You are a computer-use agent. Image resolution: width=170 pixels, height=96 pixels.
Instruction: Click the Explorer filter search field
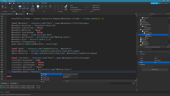pos(153,16)
